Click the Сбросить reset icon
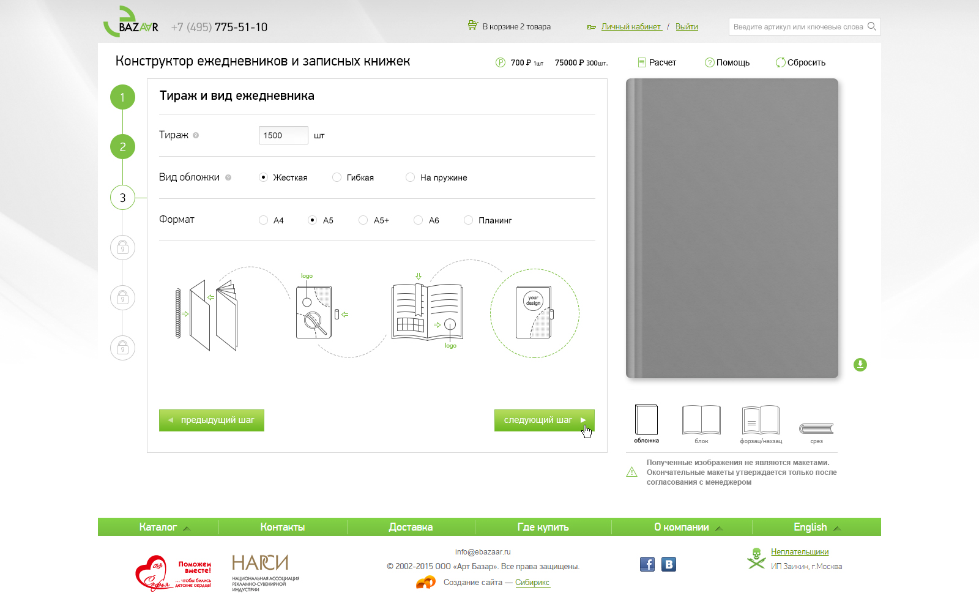 tap(780, 62)
